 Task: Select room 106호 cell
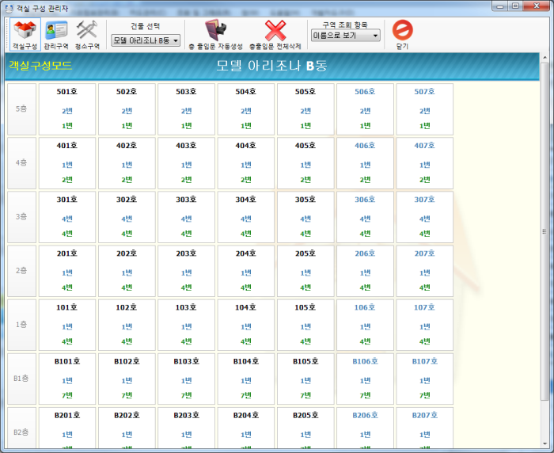click(365, 325)
